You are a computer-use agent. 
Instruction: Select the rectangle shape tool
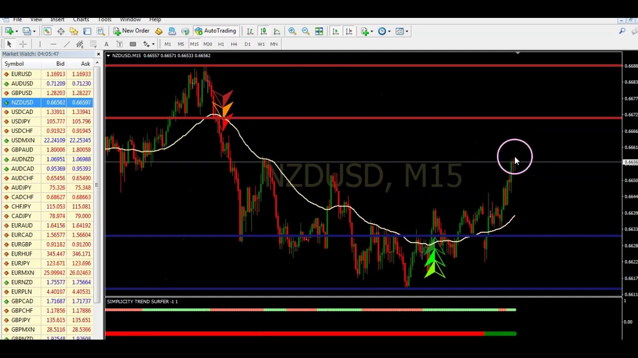tap(133, 44)
